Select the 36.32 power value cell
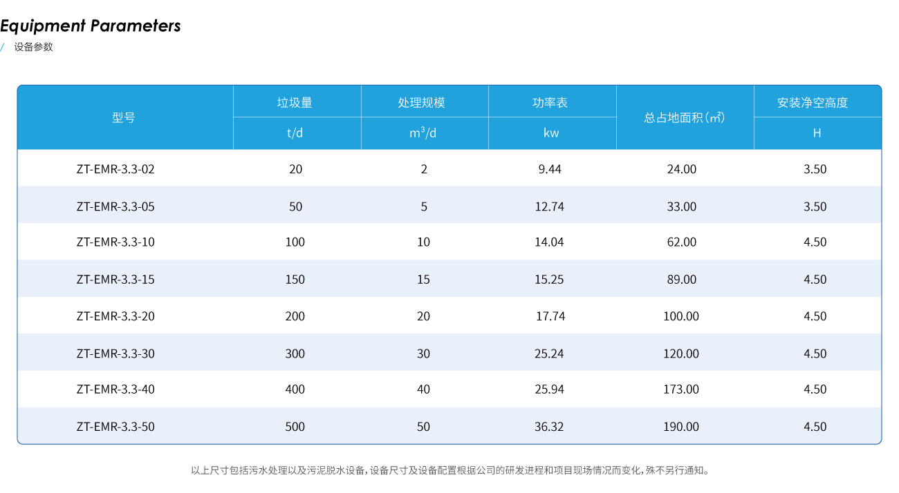899x493 pixels. (549, 427)
